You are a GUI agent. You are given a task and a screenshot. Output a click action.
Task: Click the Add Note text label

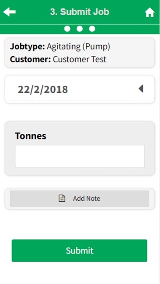[87, 198]
